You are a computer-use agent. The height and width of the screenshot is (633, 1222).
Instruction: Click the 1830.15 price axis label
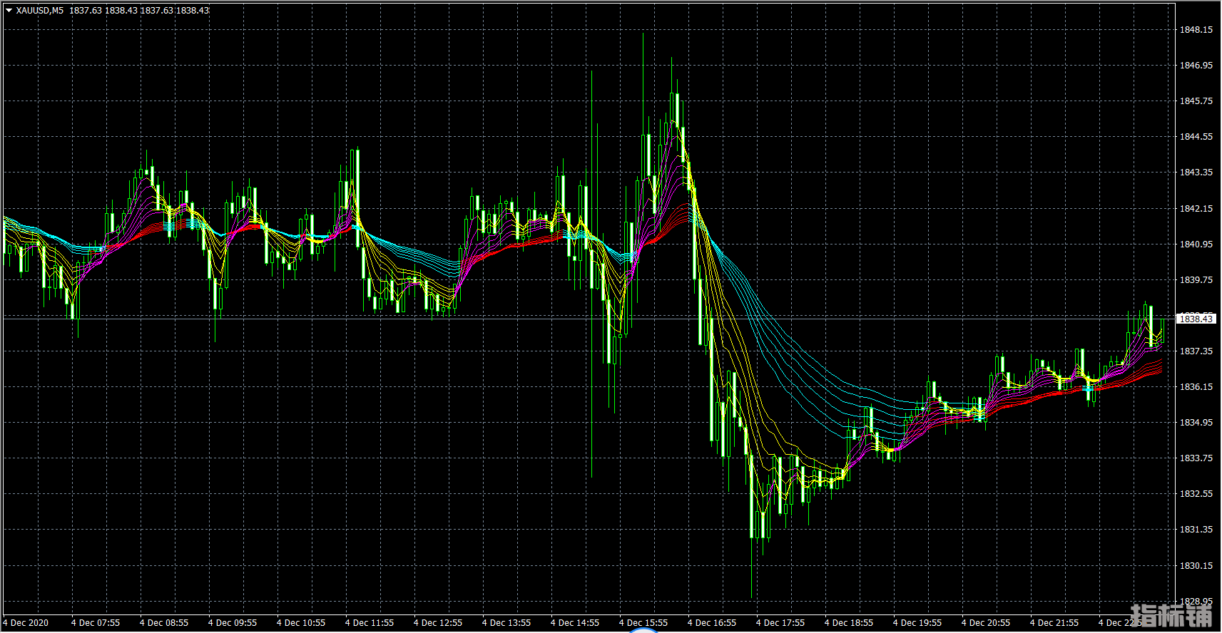(1196, 566)
